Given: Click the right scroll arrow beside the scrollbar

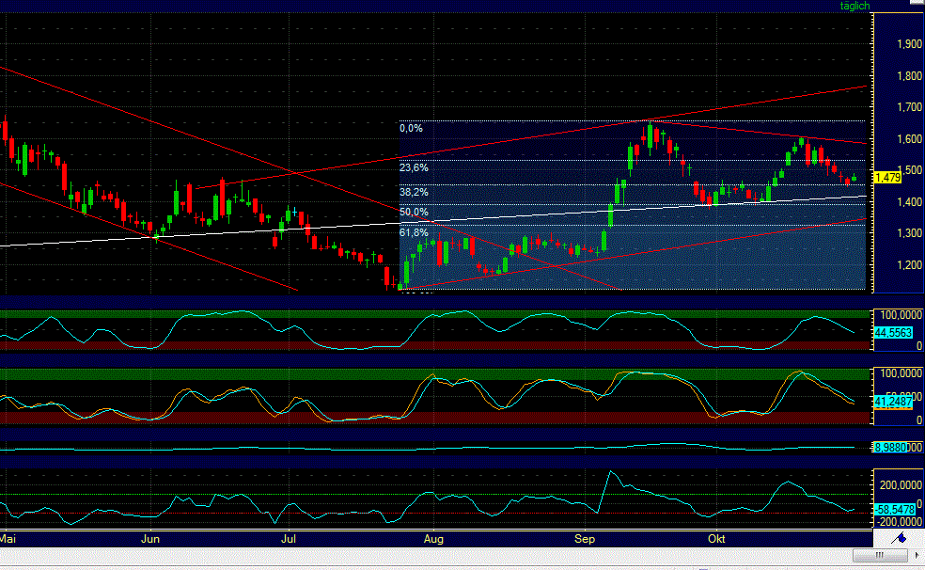Looking at the screenshot, I should (917, 555).
